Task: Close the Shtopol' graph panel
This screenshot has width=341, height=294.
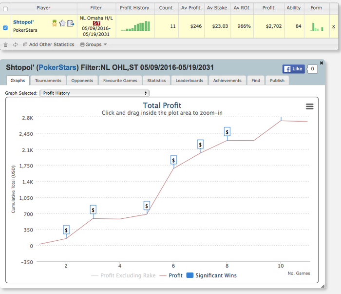Action: [322, 63]
